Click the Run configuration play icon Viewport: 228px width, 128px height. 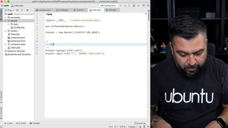[x=121, y=6]
